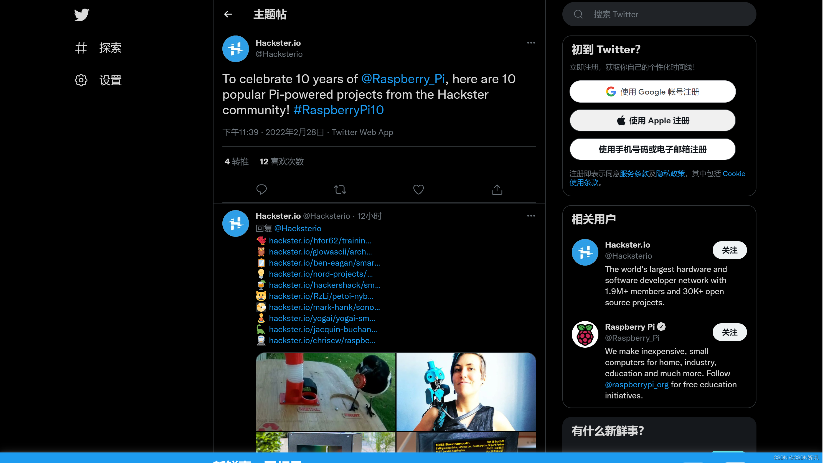Click the 搜索 Twitter search field
The image size is (823, 463).
(659, 14)
